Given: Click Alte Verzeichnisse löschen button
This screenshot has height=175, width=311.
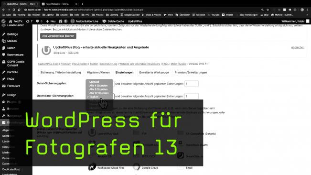Looking at the screenshot, I should [58, 36].
